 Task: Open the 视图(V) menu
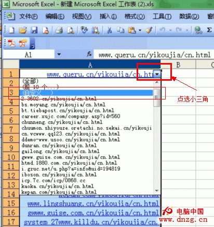[82, 17]
